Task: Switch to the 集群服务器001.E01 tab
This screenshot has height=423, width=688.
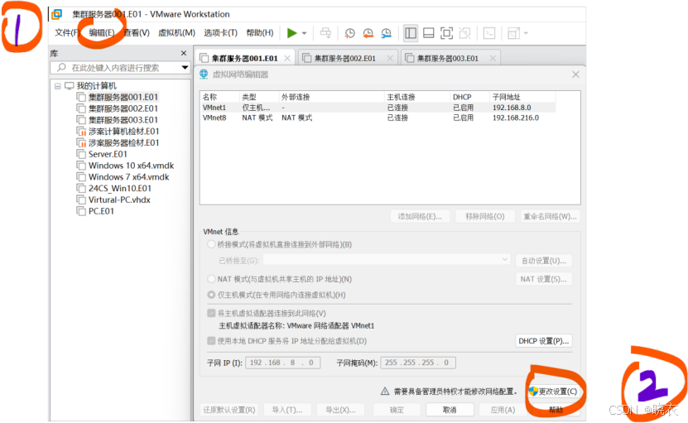Action: coord(245,59)
